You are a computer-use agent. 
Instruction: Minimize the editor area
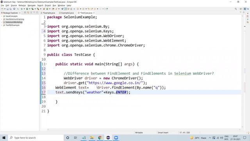coord(241,13)
